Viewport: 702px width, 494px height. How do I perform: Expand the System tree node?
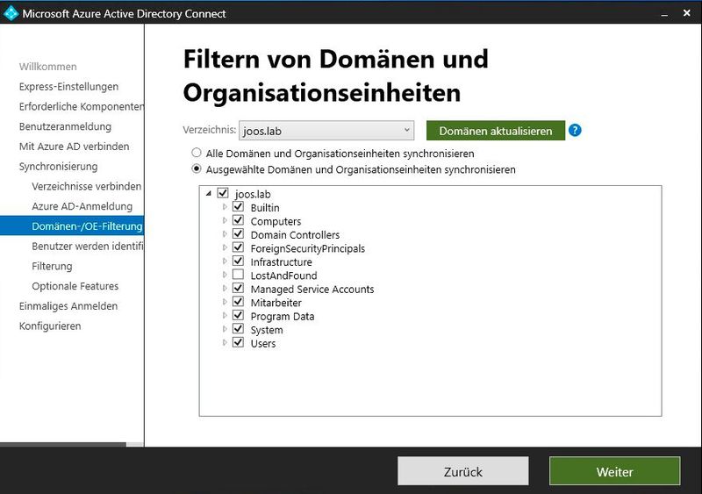pyautogui.click(x=225, y=329)
